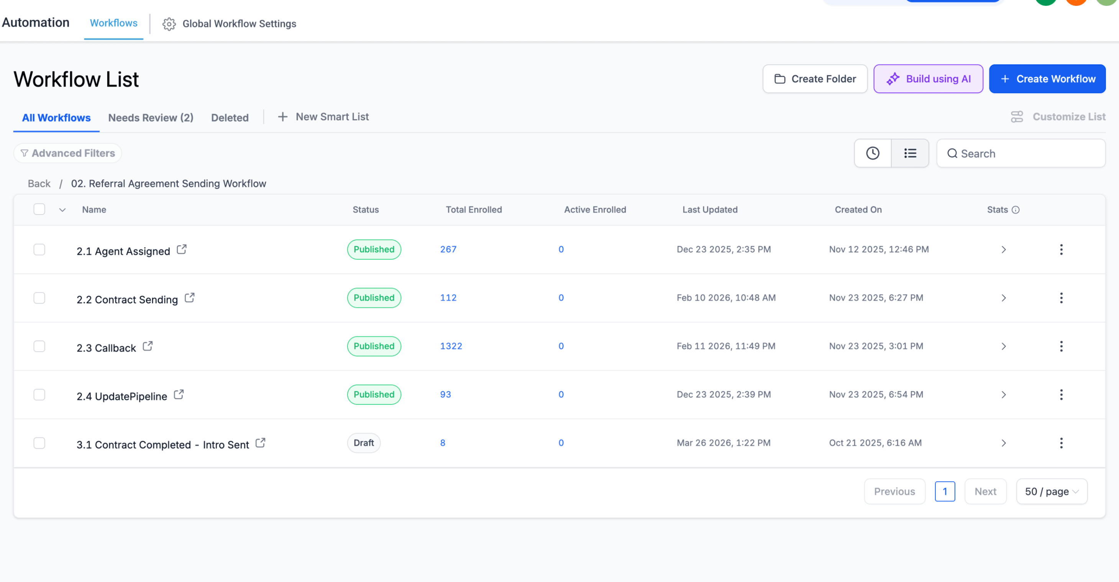Viewport: 1119px width, 582px height.
Task: Open the 50 / page size dropdown
Action: 1052,492
